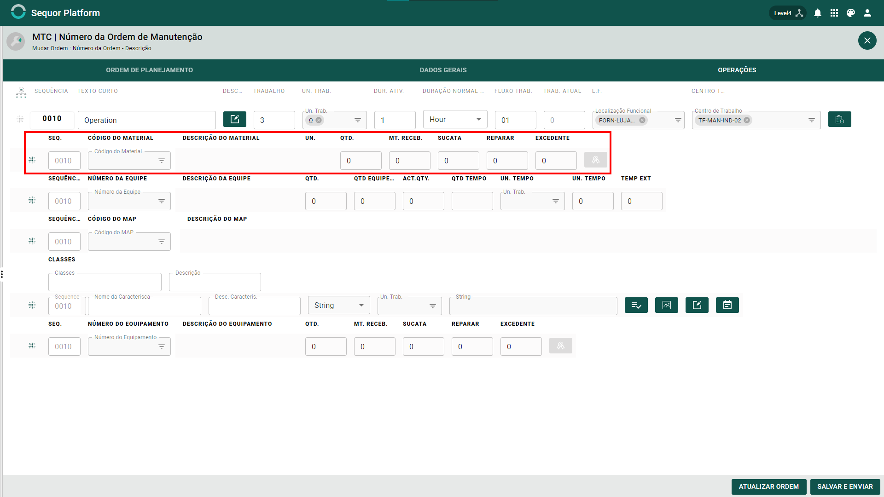Click the Trab. Atual field

point(564,120)
